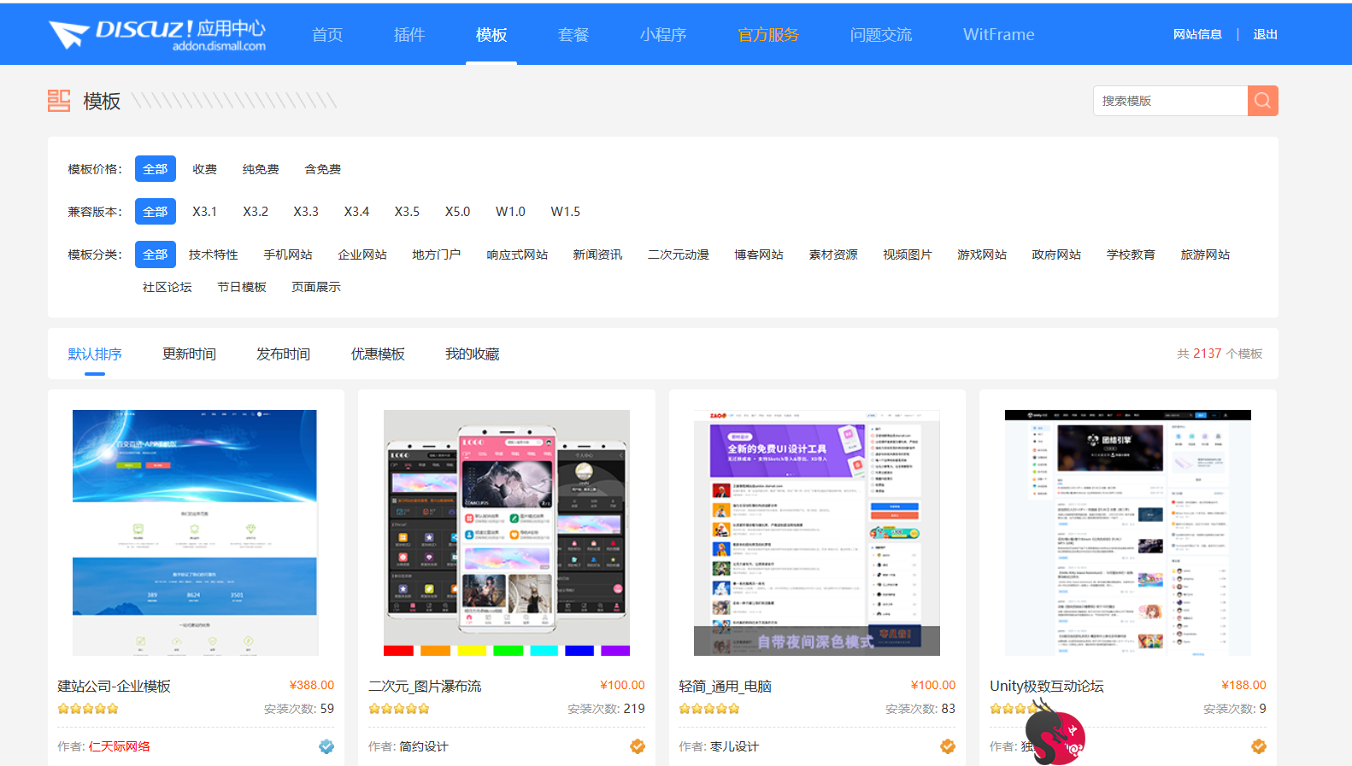The image size is (1352, 766).
Task: Open the 我的收藏 tab
Action: pyautogui.click(x=472, y=354)
